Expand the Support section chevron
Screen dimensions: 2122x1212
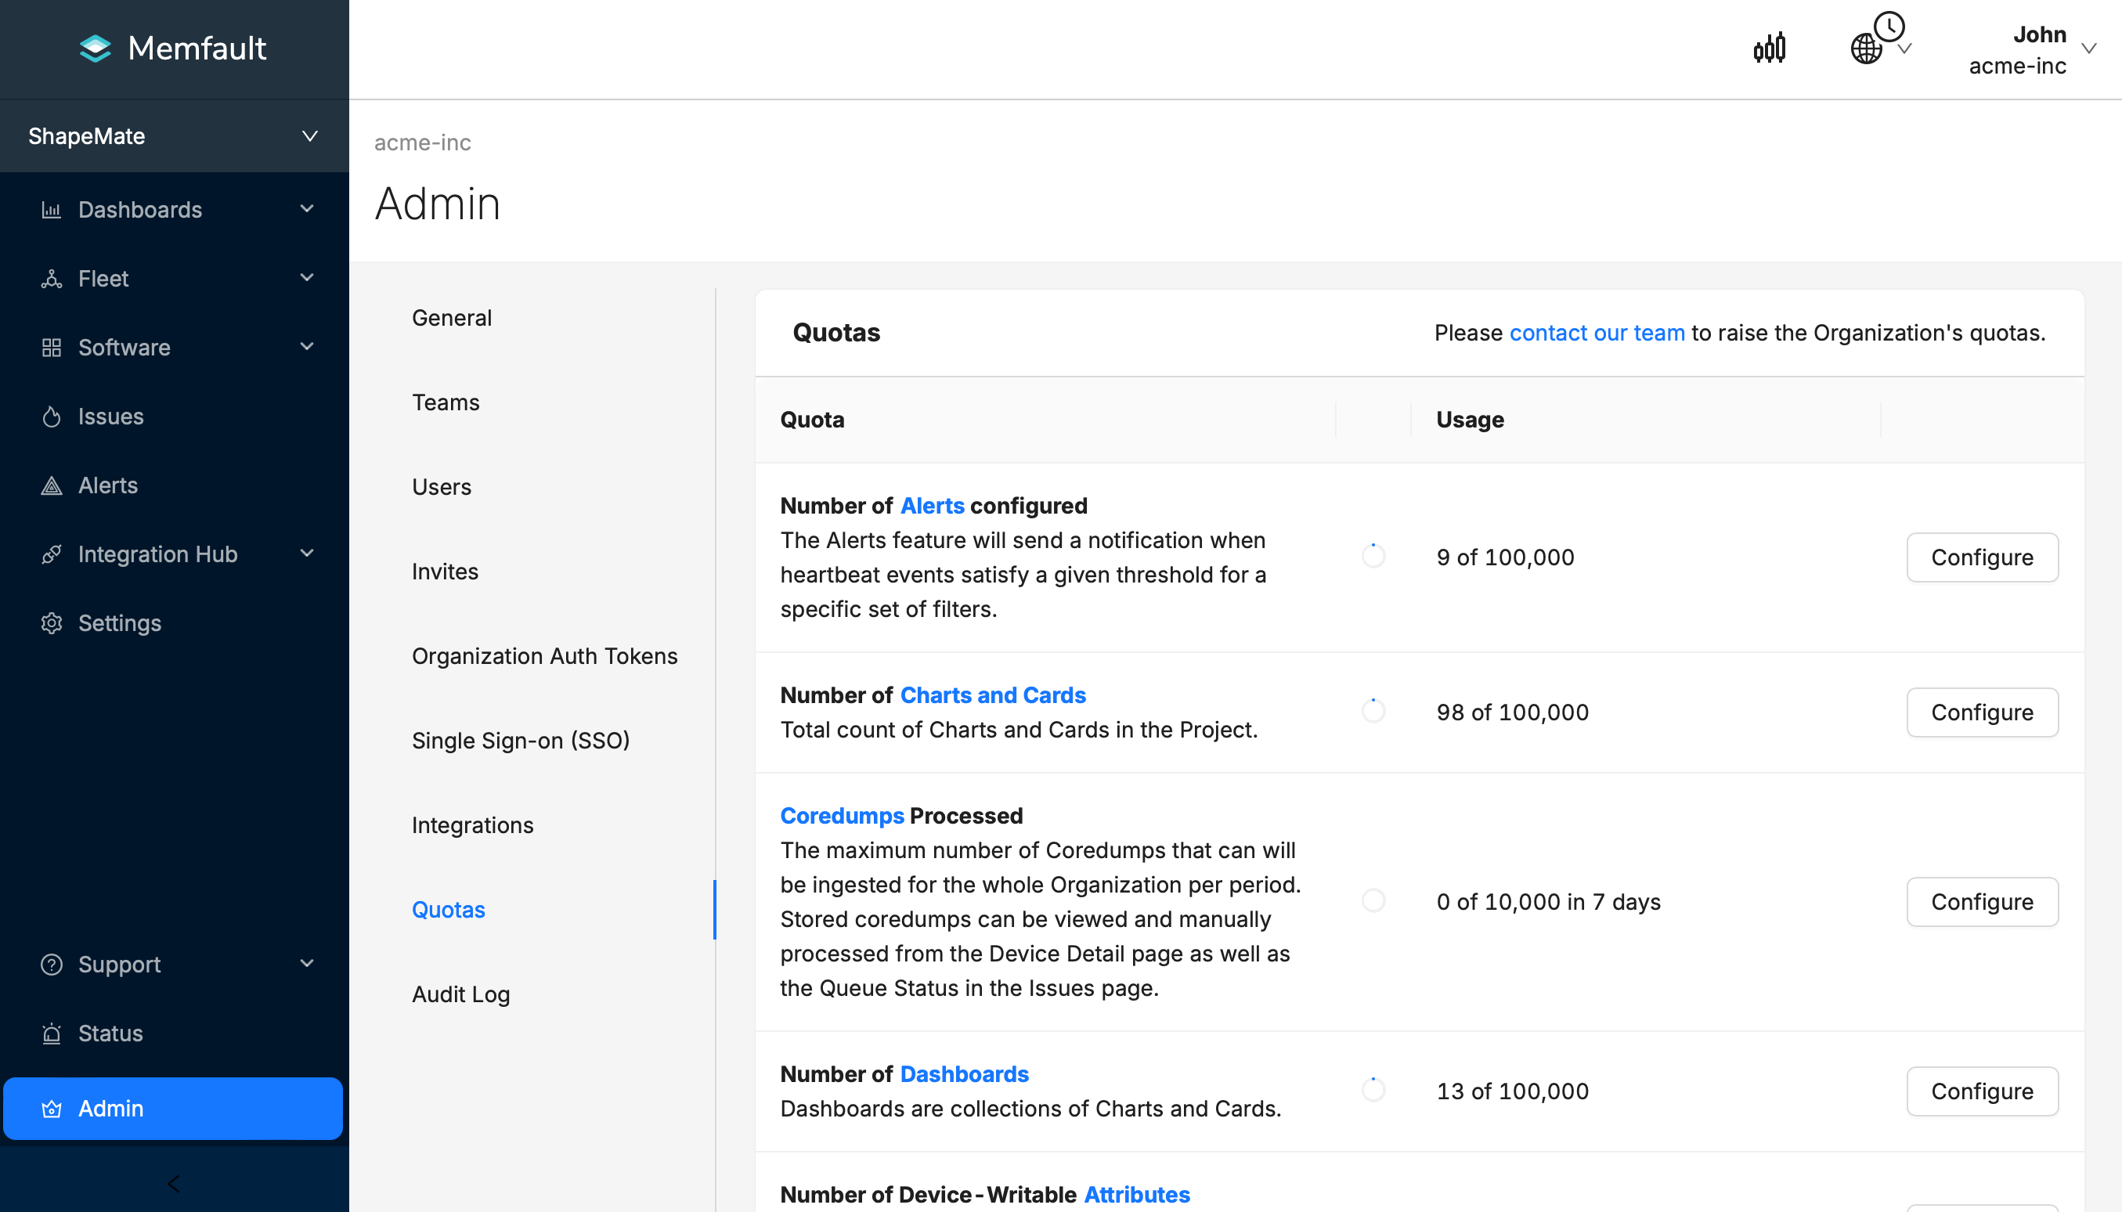tap(307, 963)
